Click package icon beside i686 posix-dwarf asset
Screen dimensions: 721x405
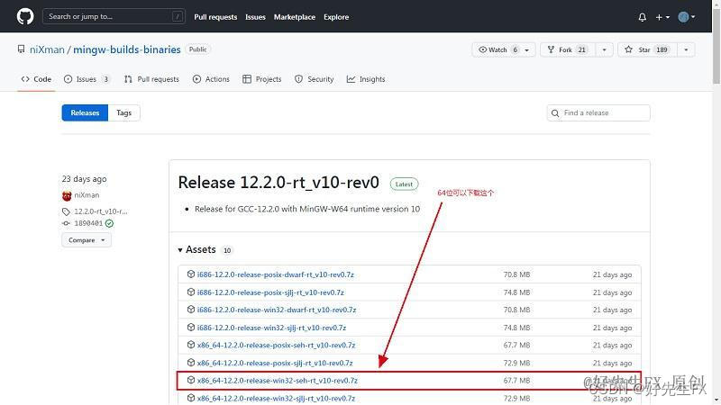click(191, 274)
